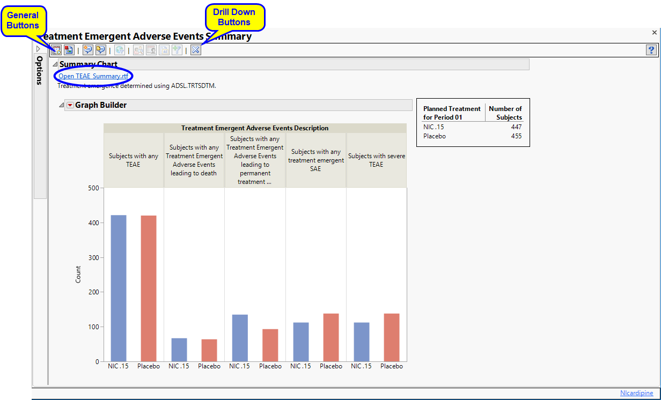The height and width of the screenshot is (400, 661).
Task: Open the TEAE_Summary.rtf link
Action: 93,76
